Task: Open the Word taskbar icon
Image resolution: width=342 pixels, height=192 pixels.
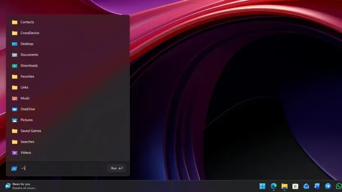Action: [x=317, y=186]
